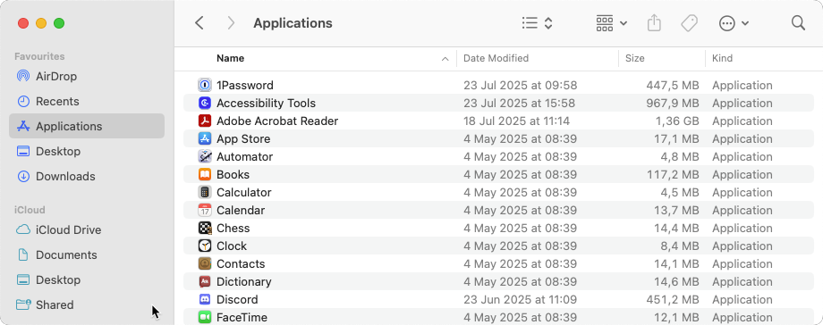Select the Books name text
Screen dimensions: 823x325
(x=233, y=175)
